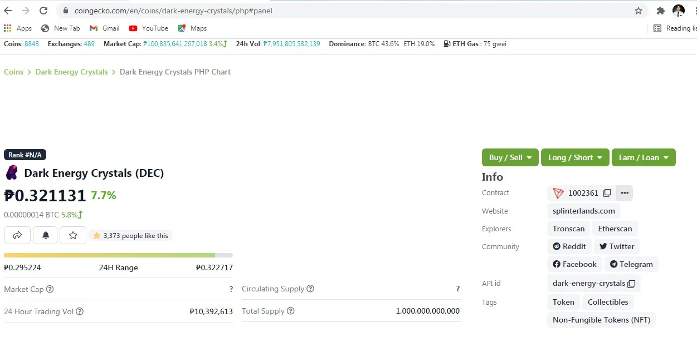Open the Earn / Loan dropdown
This screenshot has height=337, width=697.
pos(644,157)
